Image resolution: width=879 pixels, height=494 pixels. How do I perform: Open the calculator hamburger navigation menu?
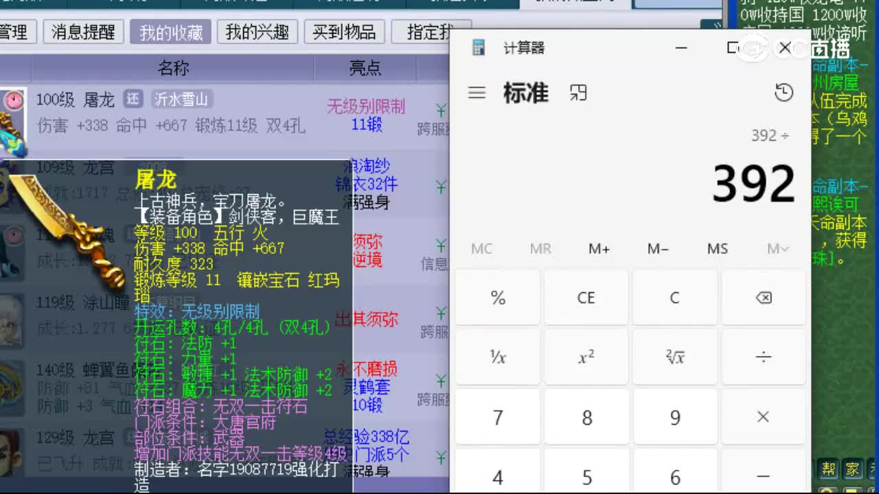(477, 93)
